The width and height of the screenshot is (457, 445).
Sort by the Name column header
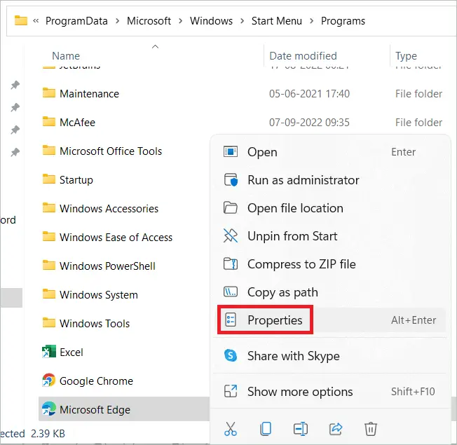[x=66, y=55]
